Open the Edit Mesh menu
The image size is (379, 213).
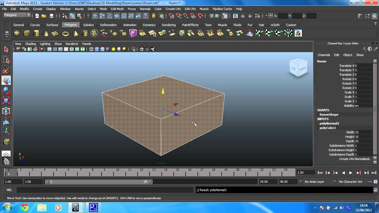[x=117, y=9]
